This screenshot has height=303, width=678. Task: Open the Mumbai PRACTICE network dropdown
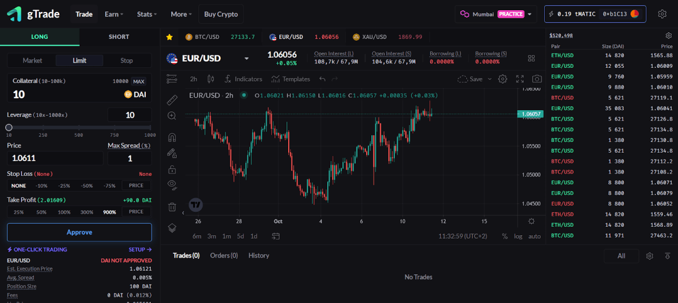tap(496, 14)
